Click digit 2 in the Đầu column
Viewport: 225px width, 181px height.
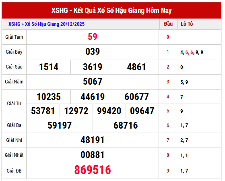(x=168, y=67)
